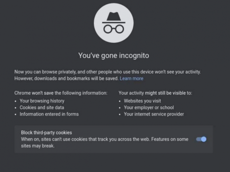Viewport: 230px width, 172px height.
Task: Select the "Your browsing history" bullet item
Action: tap(42, 101)
